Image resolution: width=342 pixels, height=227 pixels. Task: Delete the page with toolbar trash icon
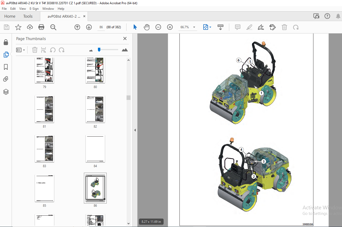284,27
